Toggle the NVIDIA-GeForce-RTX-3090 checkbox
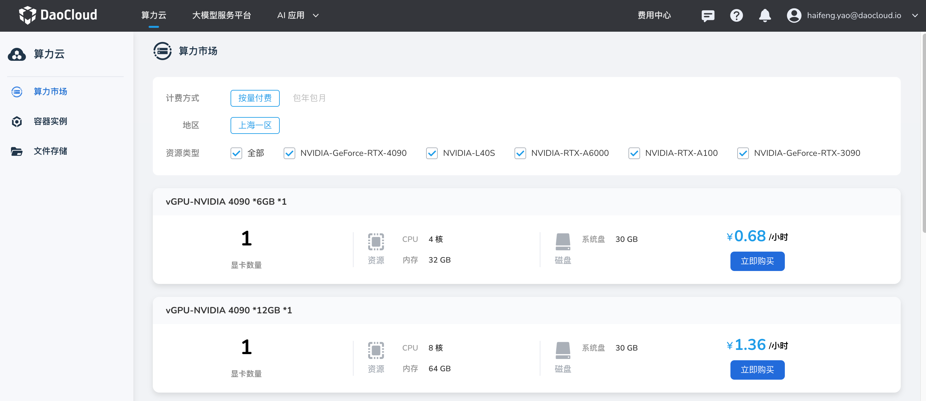The height and width of the screenshot is (401, 926). (x=743, y=153)
